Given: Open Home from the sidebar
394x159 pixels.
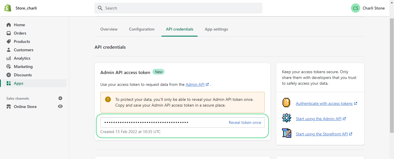Looking at the screenshot, I should point(19,25).
